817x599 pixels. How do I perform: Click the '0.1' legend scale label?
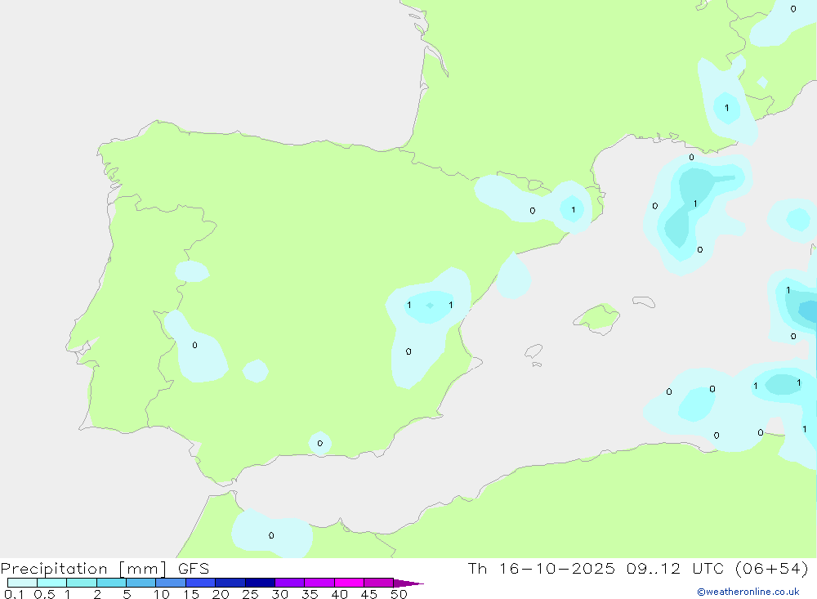tap(14, 594)
